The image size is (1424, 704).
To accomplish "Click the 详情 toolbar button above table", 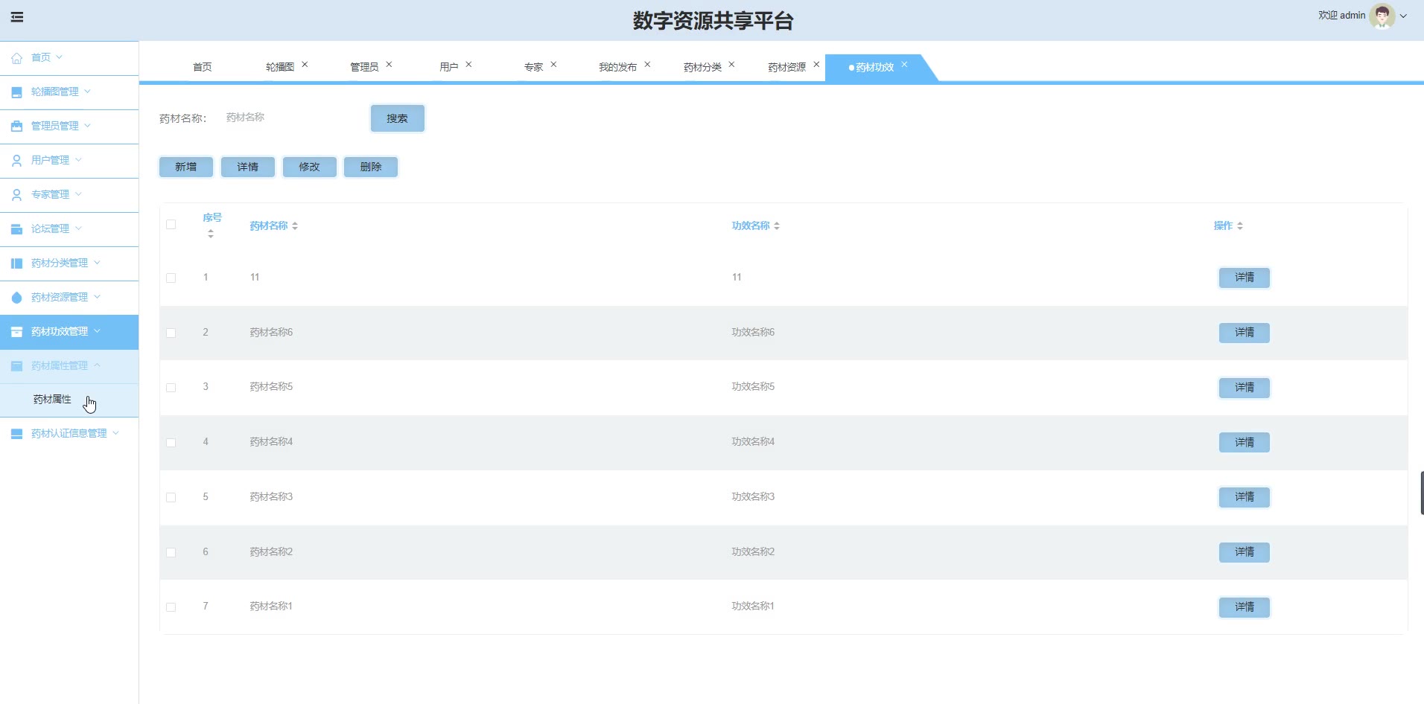I will (x=248, y=167).
